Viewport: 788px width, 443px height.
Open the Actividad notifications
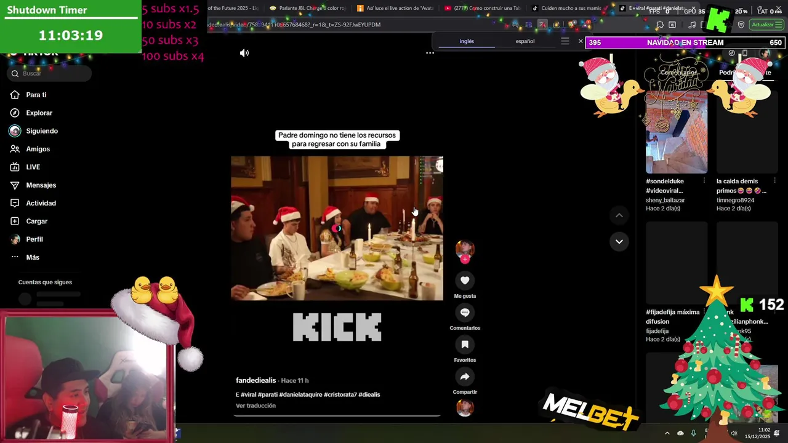tap(41, 203)
